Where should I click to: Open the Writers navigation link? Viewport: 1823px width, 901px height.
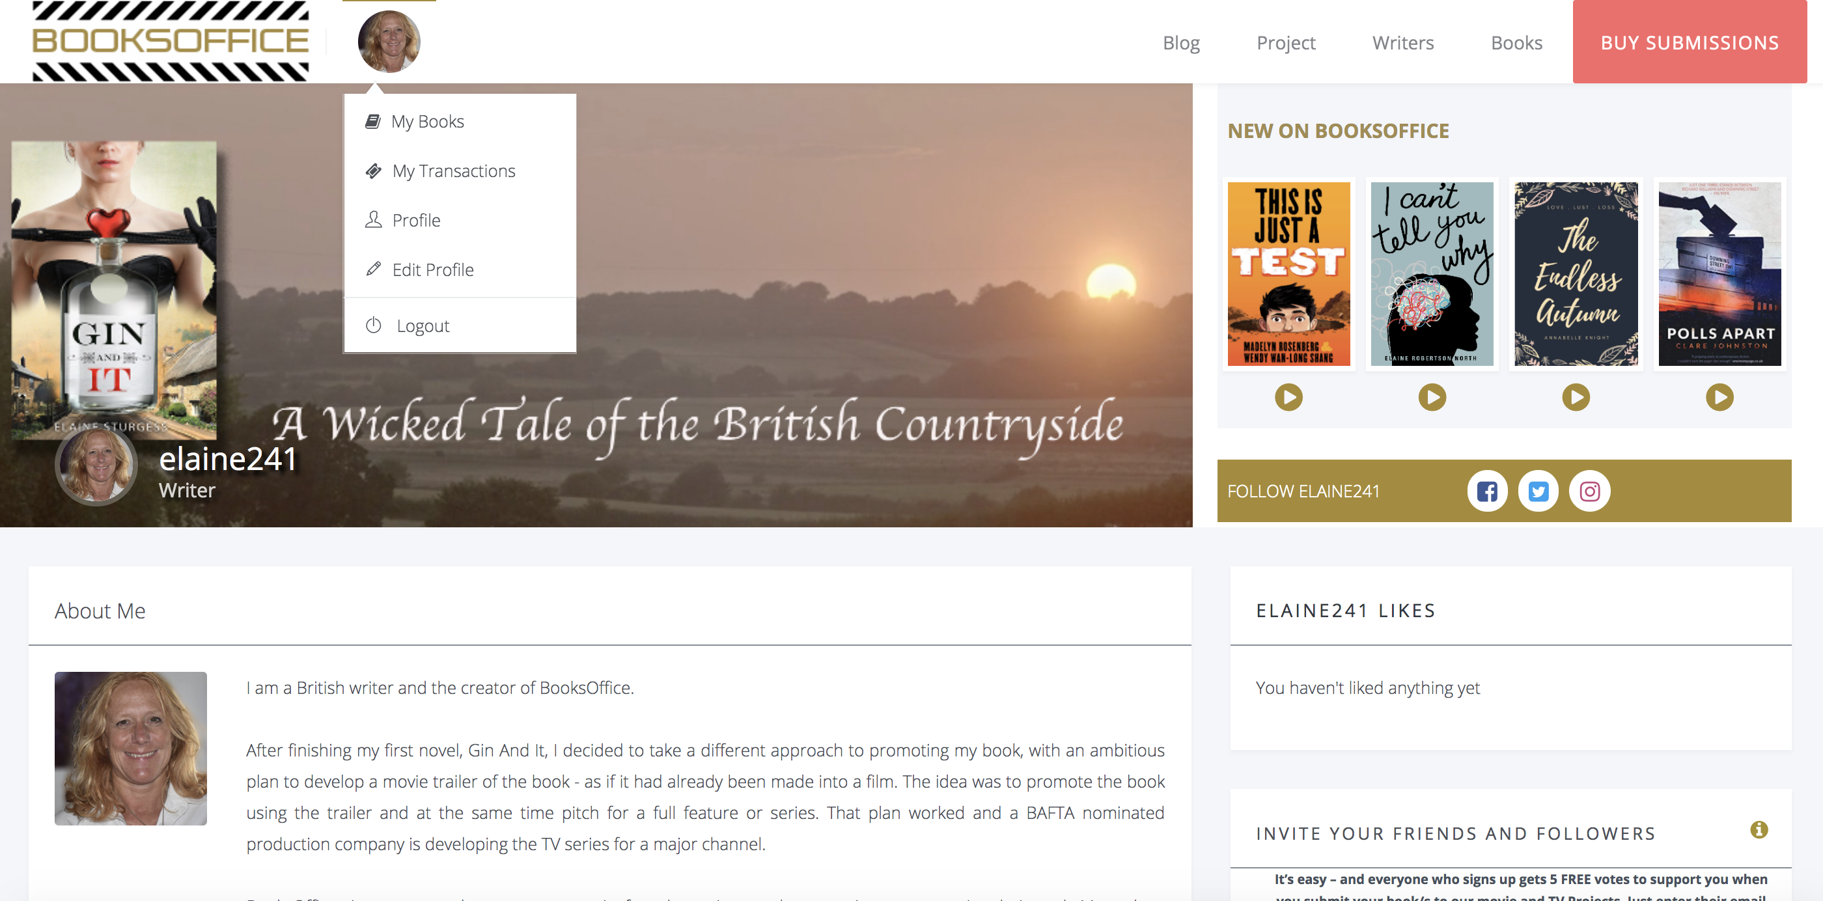pyautogui.click(x=1402, y=42)
